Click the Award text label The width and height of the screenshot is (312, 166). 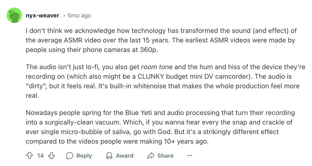125,156
